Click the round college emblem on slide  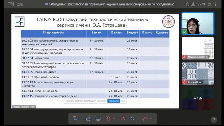pyautogui.click(x=168, y=22)
